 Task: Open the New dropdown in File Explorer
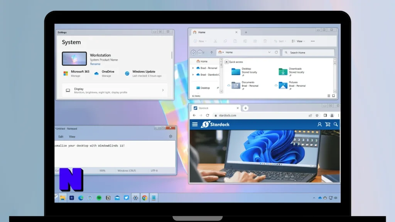pyautogui.click(x=200, y=41)
